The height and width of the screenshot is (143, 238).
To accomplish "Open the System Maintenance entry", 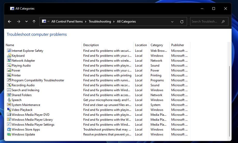I will (26, 105).
